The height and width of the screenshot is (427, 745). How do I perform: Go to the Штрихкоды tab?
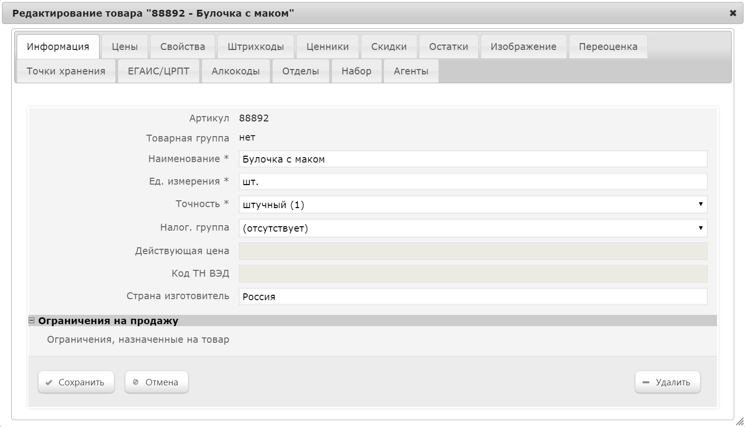[x=256, y=47]
